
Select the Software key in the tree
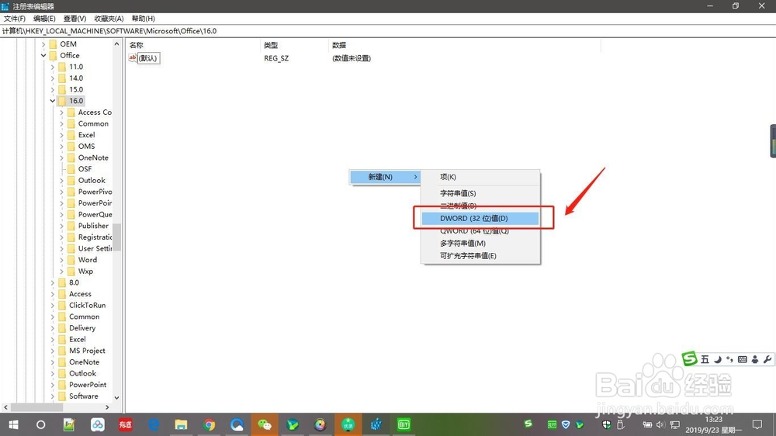pos(84,396)
